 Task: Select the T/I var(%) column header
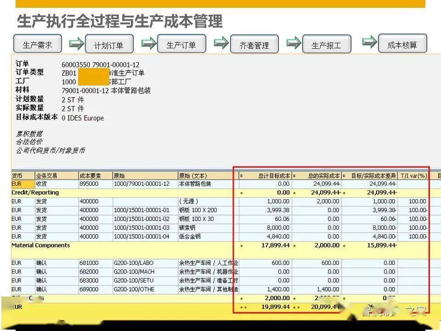tap(413, 176)
